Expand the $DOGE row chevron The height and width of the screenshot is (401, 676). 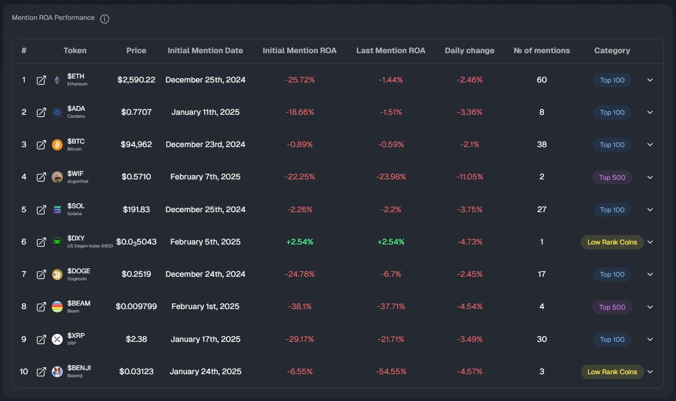[650, 274]
